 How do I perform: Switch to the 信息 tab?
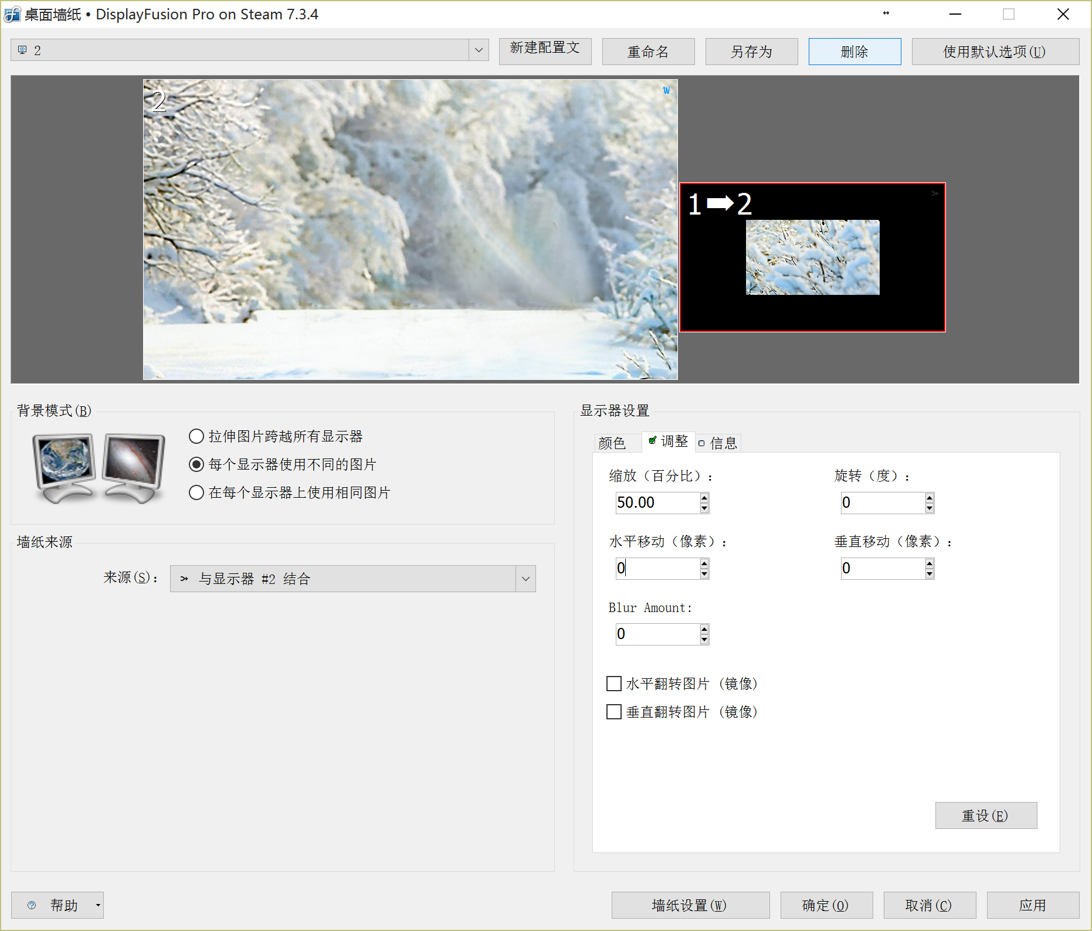(719, 443)
